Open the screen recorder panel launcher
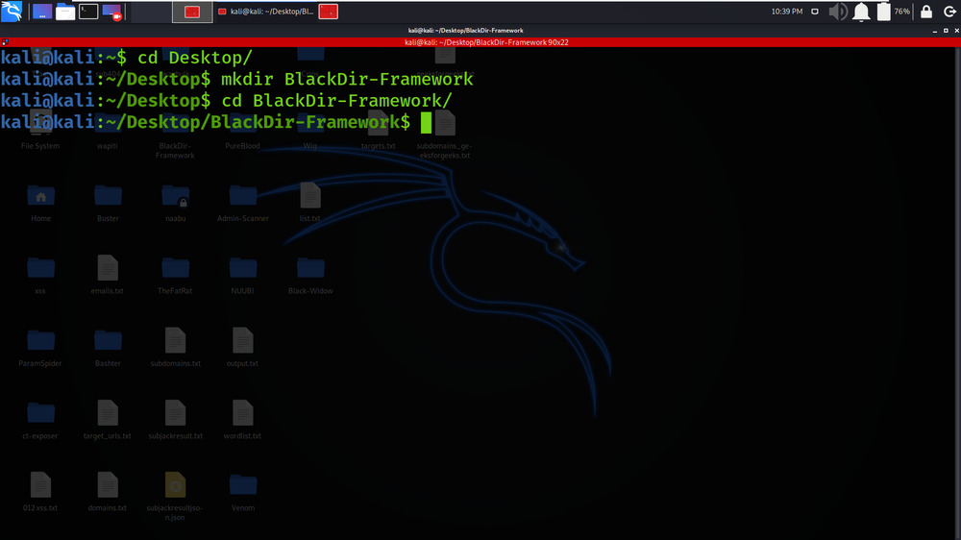Image resolution: width=961 pixels, height=540 pixels. (x=111, y=12)
